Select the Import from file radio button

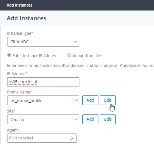pyautogui.click(x=69, y=55)
